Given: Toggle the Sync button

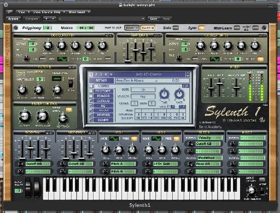Looking at the screenshot, I should click(201, 28).
